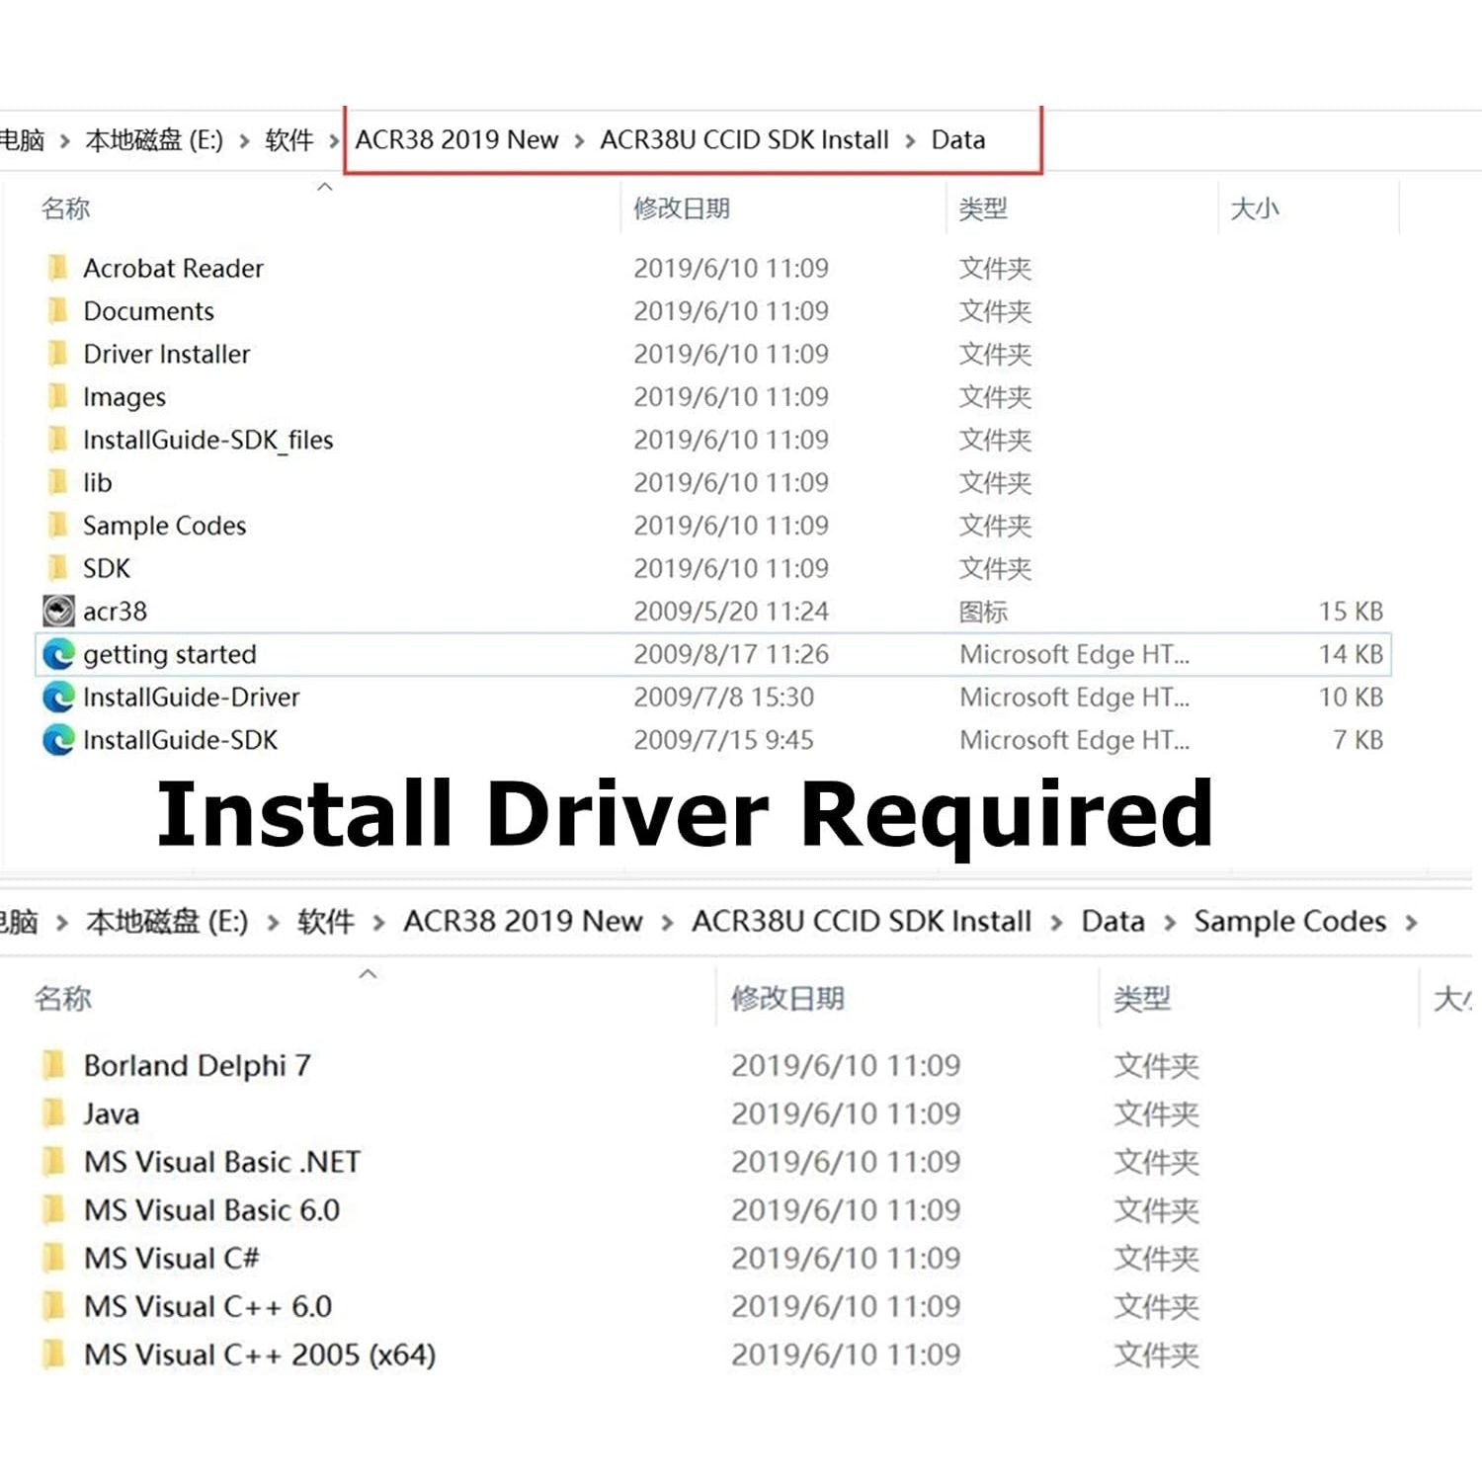Viewport: 1482px width, 1482px height.
Task: Open the Sample Codes folder
Action: [164, 526]
